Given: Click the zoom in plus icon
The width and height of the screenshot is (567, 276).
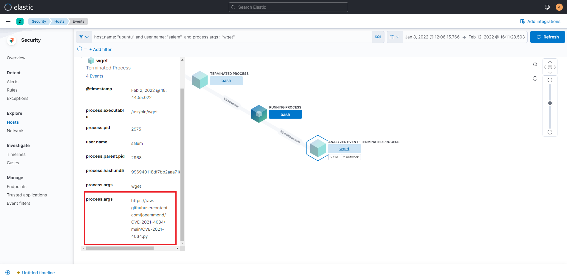Looking at the screenshot, I should [x=550, y=80].
